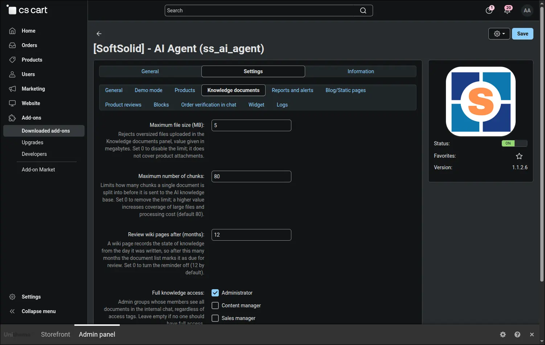Open the Demo mode sub-tab
The width and height of the screenshot is (545, 345).
[148, 90]
